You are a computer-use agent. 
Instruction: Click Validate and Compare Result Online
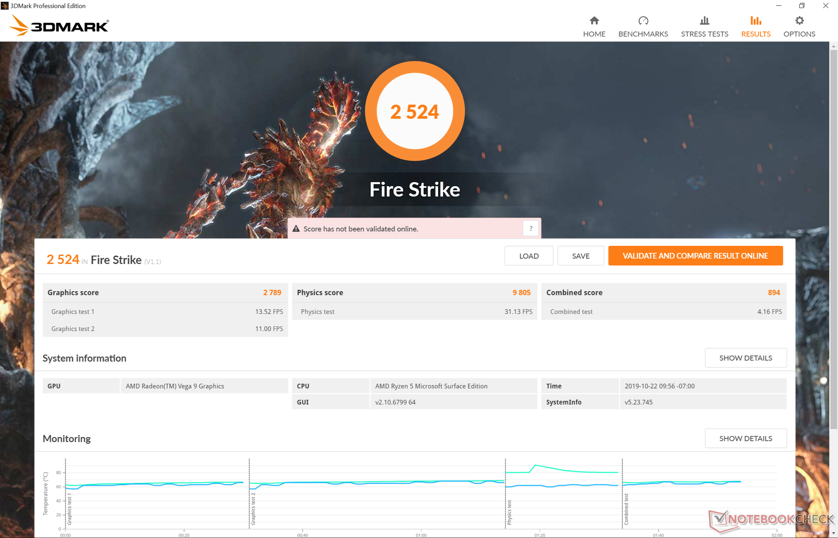click(696, 256)
